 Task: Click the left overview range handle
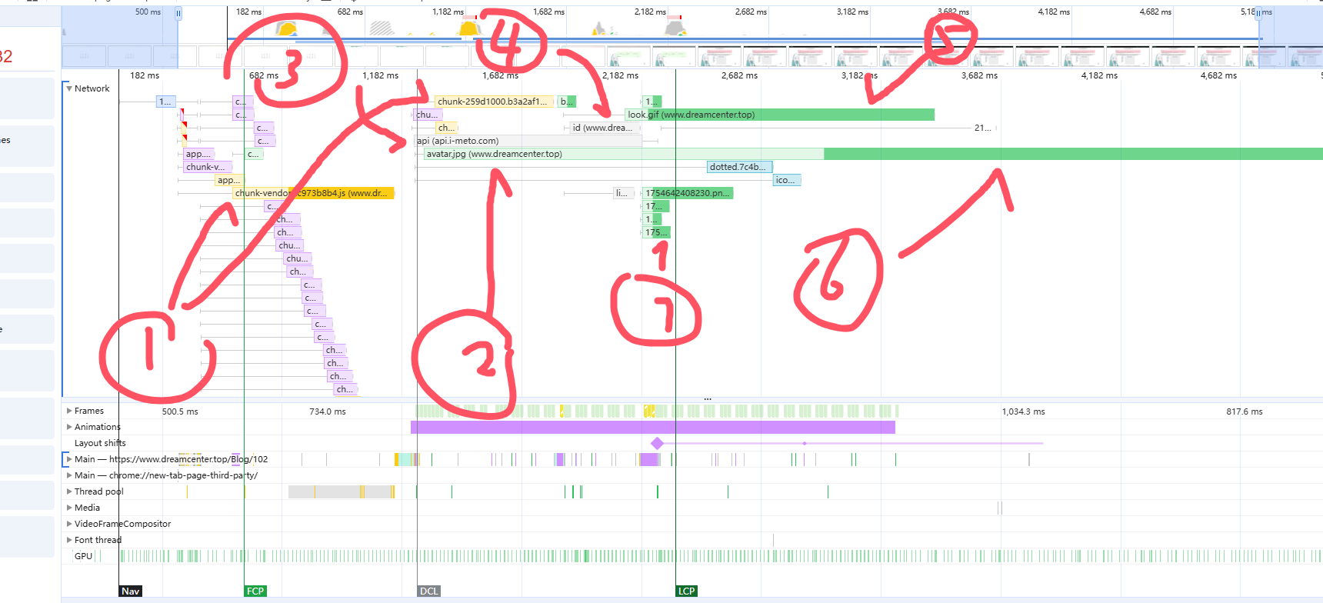(178, 13)
